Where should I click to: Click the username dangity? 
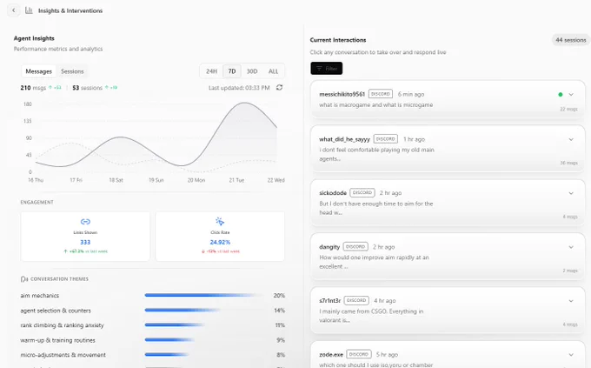(329, 247)
